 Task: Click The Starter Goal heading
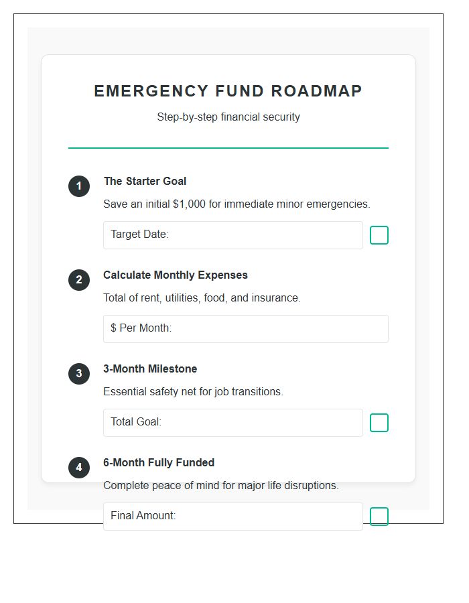(145, 181)
